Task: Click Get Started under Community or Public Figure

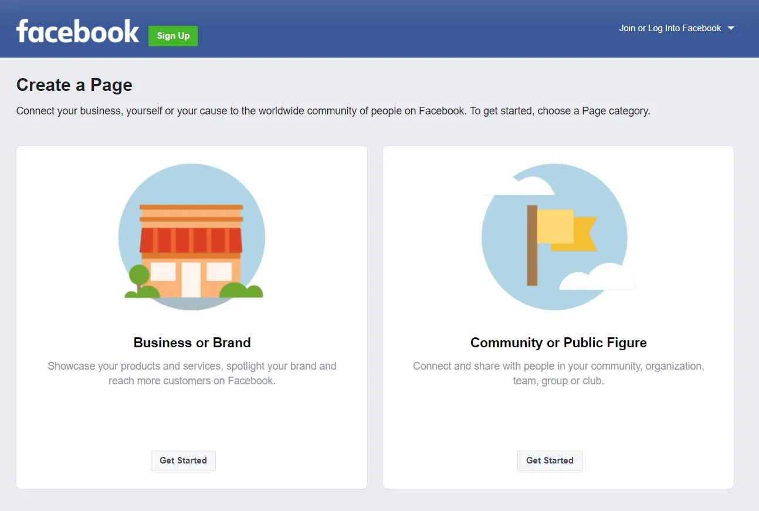Action: [x=550, y=461]
